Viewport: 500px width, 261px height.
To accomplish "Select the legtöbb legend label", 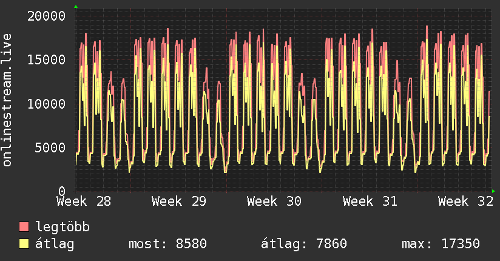I will pyautogui.click(x=62, y=226).
